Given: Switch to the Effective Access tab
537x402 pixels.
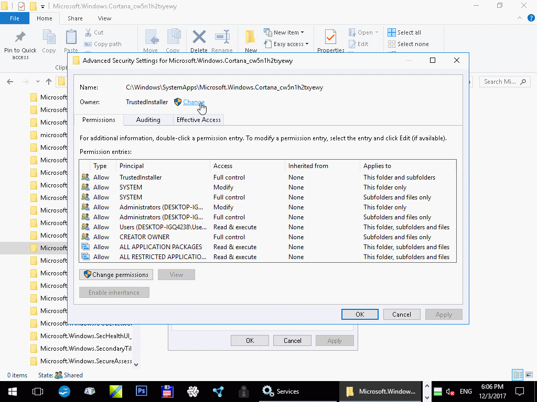Looking at the screenshot, I should point(198,120).
